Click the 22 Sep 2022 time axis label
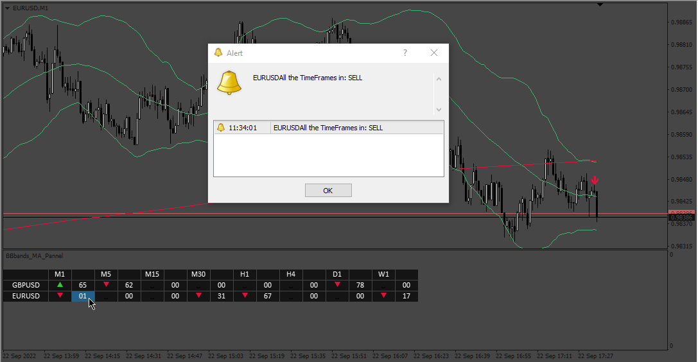 coord(19,356)
